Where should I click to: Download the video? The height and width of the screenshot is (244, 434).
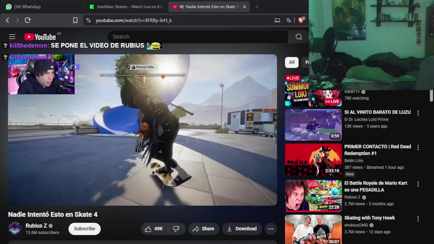242,229
